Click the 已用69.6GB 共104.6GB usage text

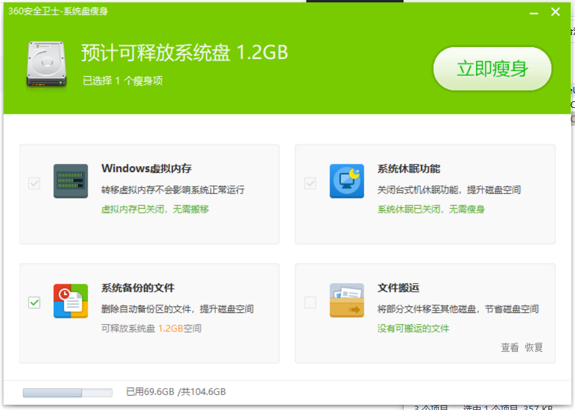pos(176,392)
